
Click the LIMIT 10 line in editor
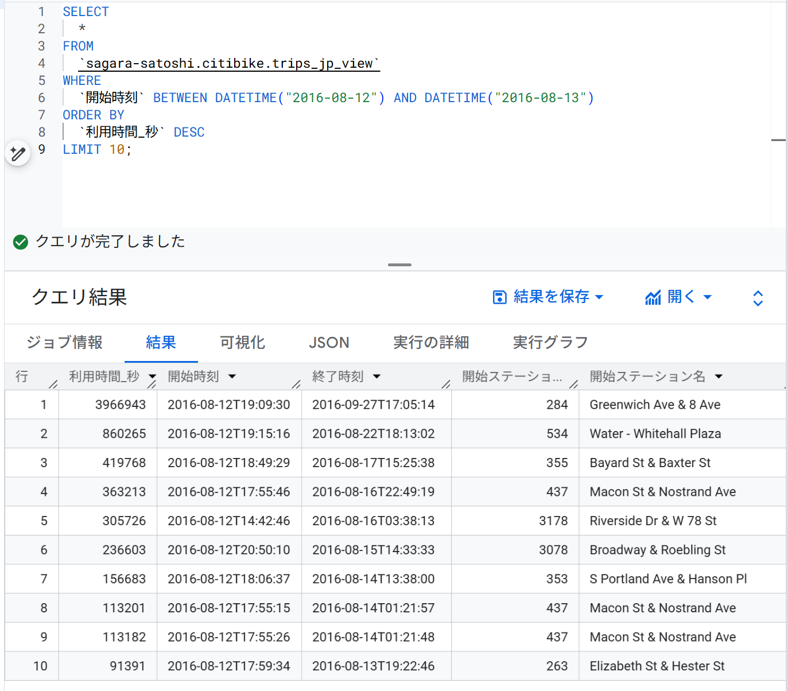click(x=97, y=149)
